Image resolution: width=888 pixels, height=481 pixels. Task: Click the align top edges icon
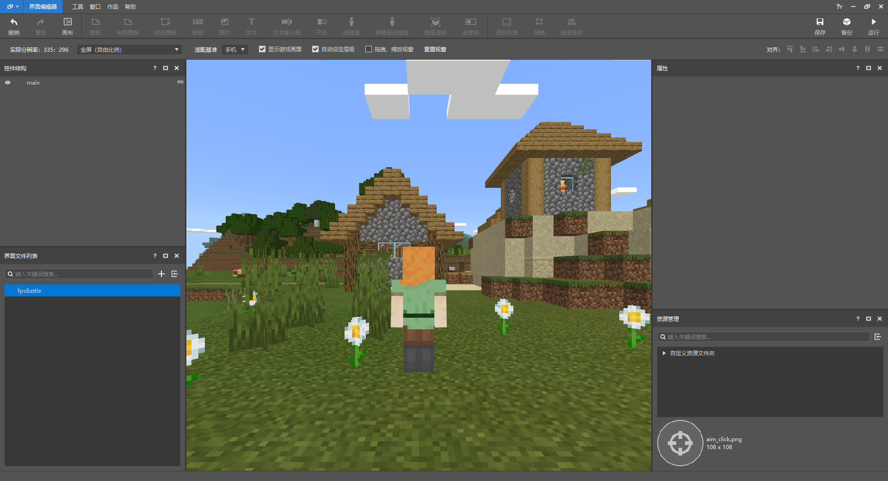coord(790,49)
